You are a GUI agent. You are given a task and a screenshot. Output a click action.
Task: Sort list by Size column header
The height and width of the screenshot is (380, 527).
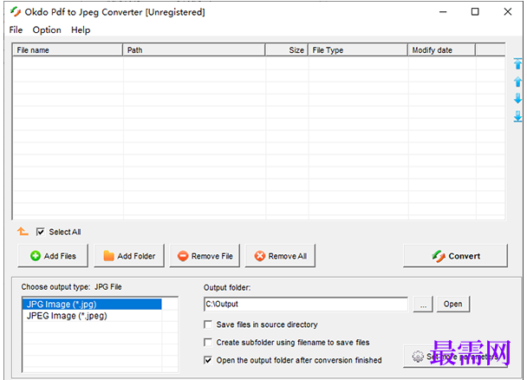(x=287, y=50)
